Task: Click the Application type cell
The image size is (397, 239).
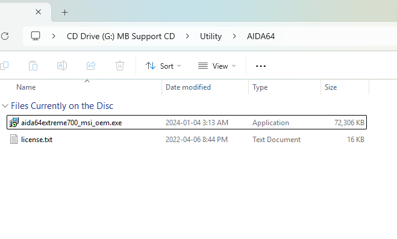Action: click(x=270, y=123)
